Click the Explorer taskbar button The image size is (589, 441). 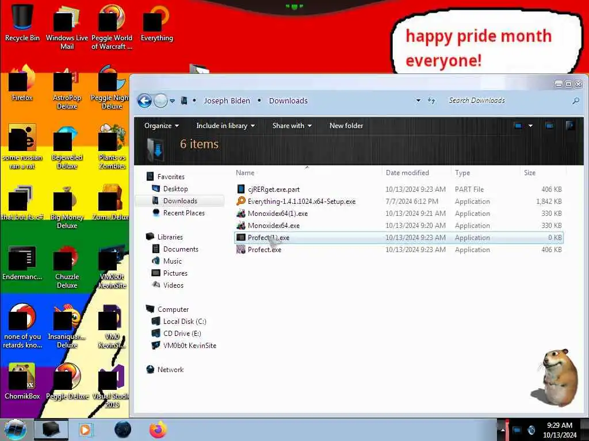51,430
